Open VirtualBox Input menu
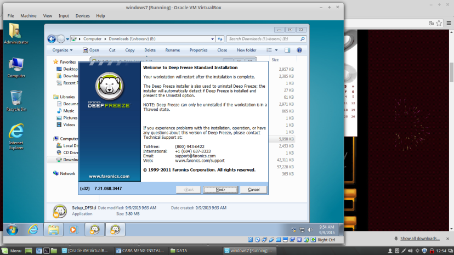This screenshot has height=255, width=454. (64, 16)
